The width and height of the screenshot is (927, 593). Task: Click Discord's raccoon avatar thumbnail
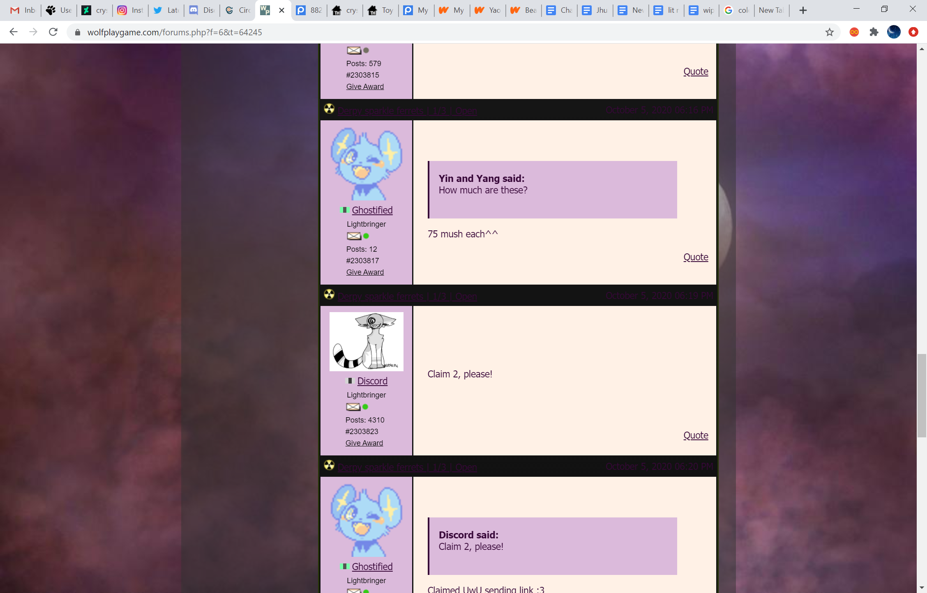366,342
